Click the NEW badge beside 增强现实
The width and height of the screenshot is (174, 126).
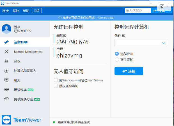click(x=31, y=90)
